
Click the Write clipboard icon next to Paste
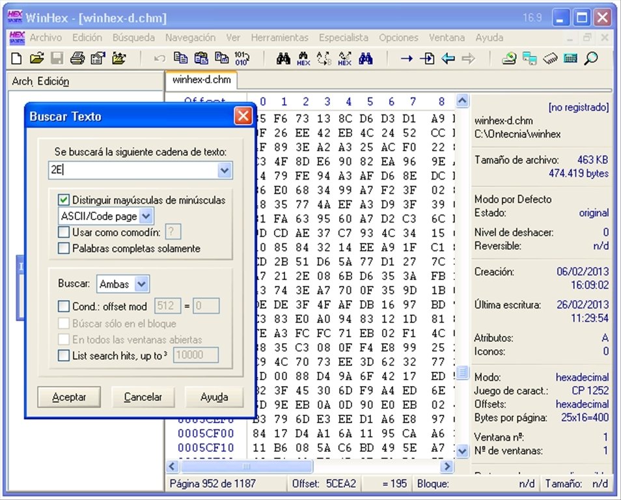[222, 58]
